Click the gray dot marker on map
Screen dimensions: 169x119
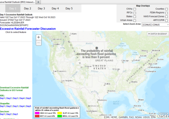(x=97, y=48)
